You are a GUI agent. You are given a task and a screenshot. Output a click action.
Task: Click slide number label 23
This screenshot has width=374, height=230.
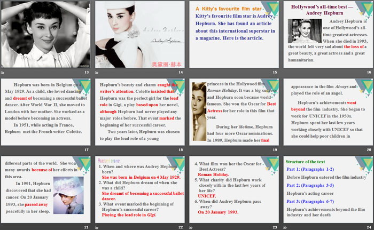pos(275,227)
